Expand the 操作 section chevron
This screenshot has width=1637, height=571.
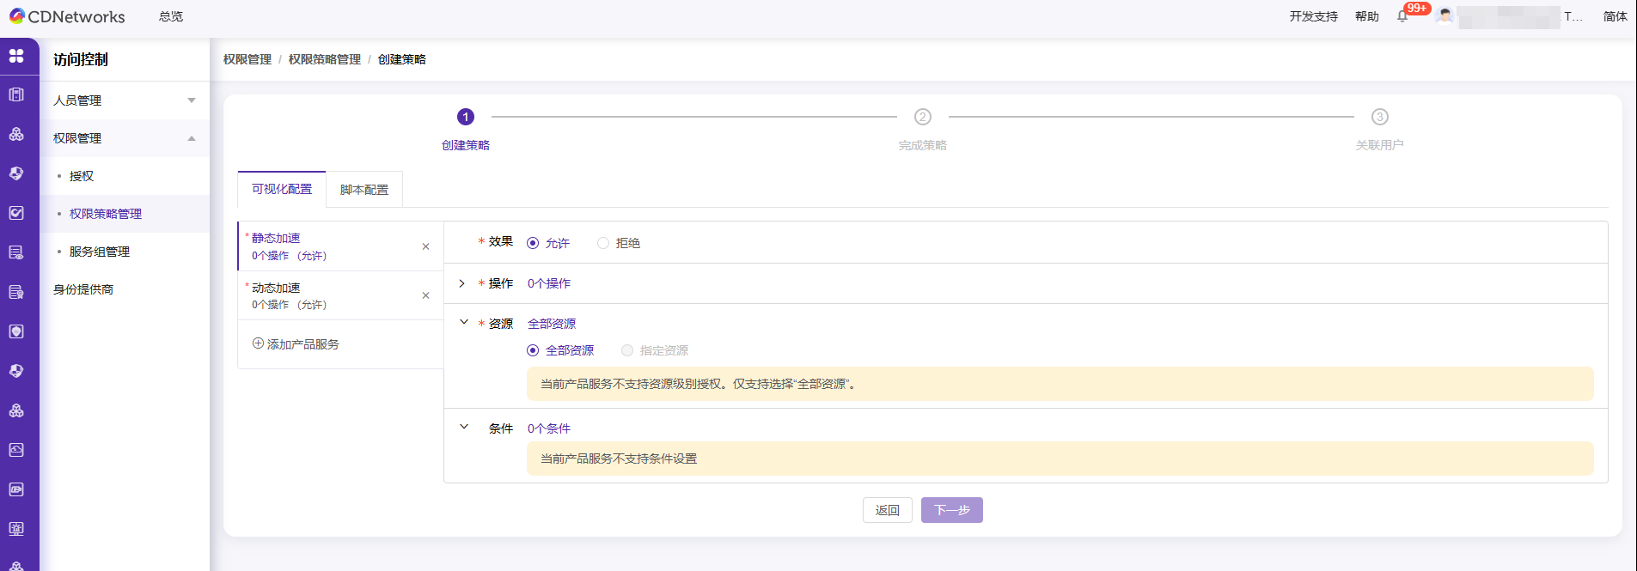point(462,283)
